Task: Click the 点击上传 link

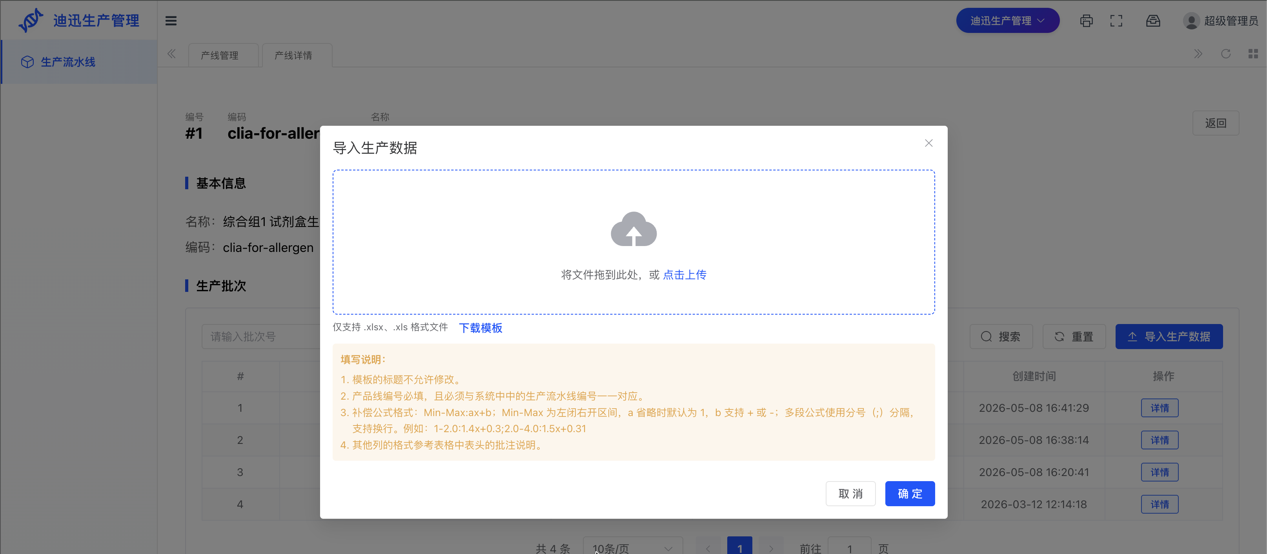Action: click(x=684, y=275)
